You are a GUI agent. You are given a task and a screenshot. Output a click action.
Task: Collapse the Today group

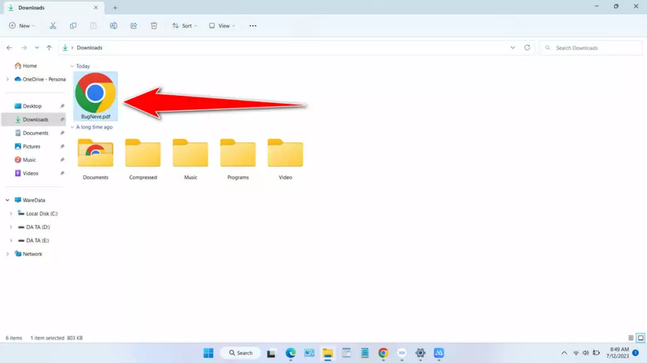pos(72,66)
